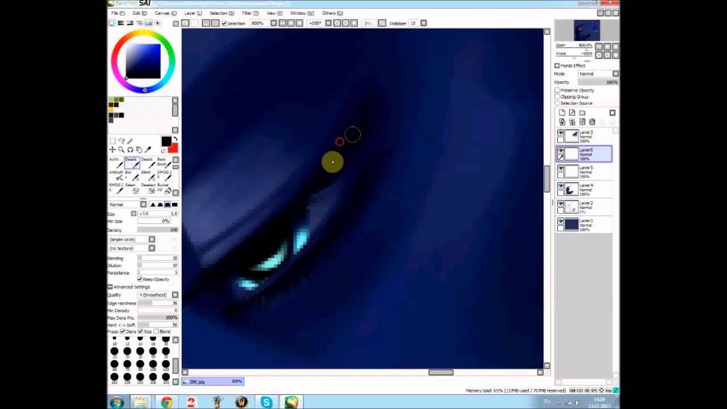The image size is (727, 409).
Task: Select the Eyedropper color picker tool
Action: point(148,149)
